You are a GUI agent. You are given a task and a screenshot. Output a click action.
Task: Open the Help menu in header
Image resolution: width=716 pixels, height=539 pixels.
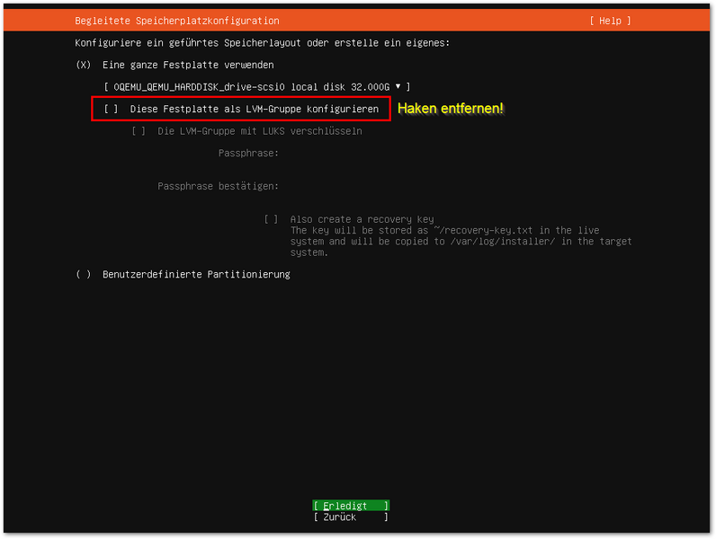pos(610,21)
